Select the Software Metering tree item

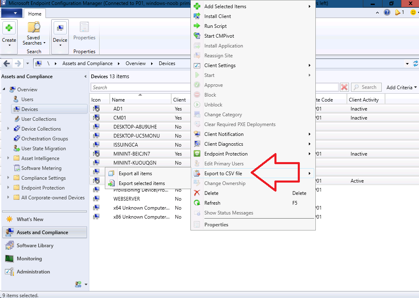point(41,168)
